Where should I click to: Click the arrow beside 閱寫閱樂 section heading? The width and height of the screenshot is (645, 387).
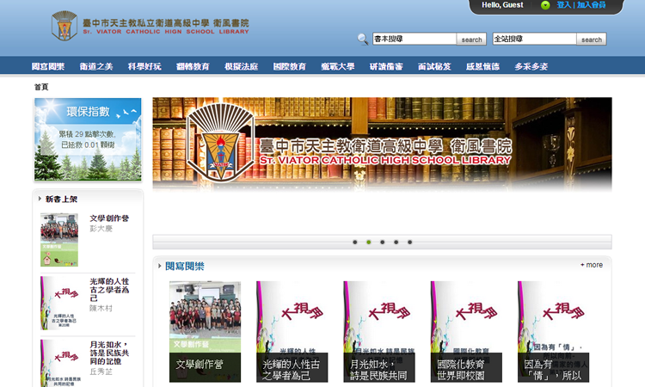click(x=160, y=266)
